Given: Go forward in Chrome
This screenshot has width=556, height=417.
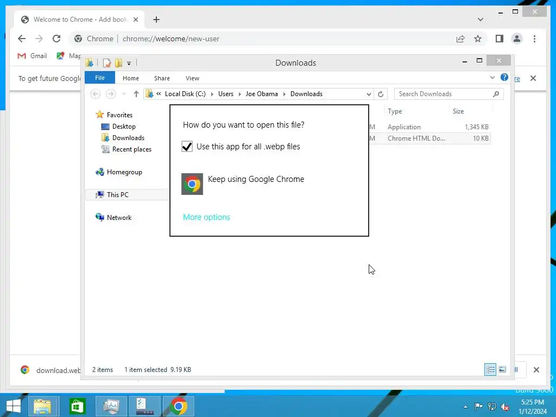Looking at the screenshot, I should [39, 39].
